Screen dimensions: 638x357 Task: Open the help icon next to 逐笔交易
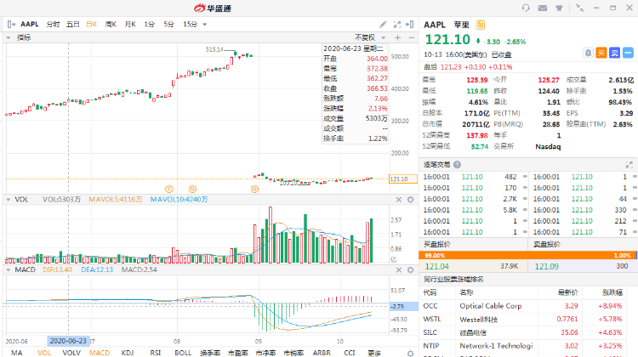click(x=457, y=165)
